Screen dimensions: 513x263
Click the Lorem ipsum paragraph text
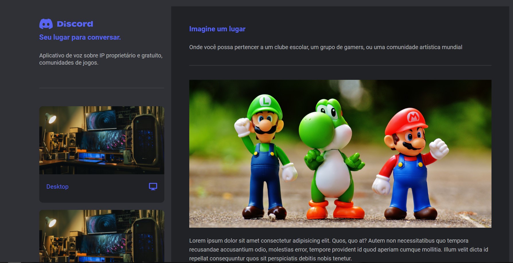tap(338, 250)
